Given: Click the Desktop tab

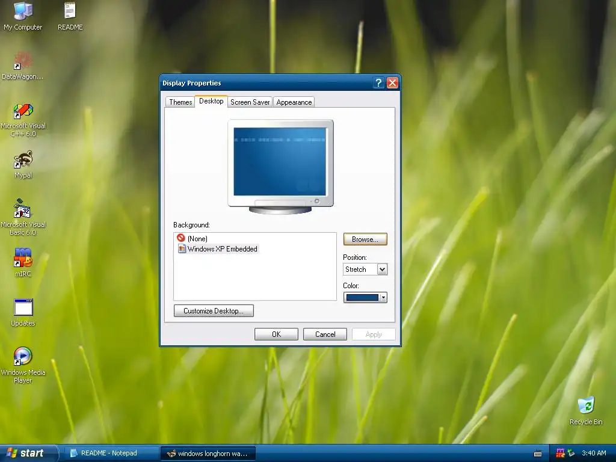Looking at the screenshot, I should [x=211, y=101].
